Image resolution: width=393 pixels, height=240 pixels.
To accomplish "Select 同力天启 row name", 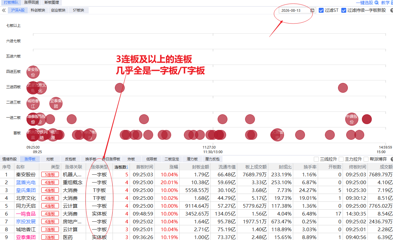I will [x=26, y=206].
